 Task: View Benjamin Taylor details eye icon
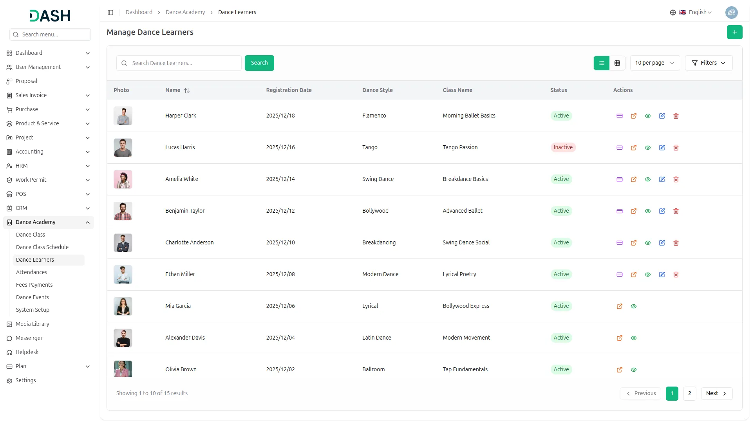click(647, 211)
